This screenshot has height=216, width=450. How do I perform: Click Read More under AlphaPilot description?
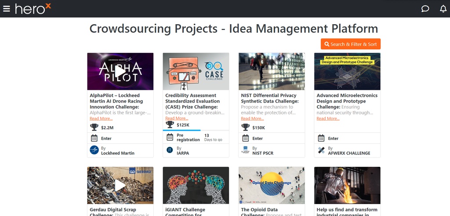[101, 119]
